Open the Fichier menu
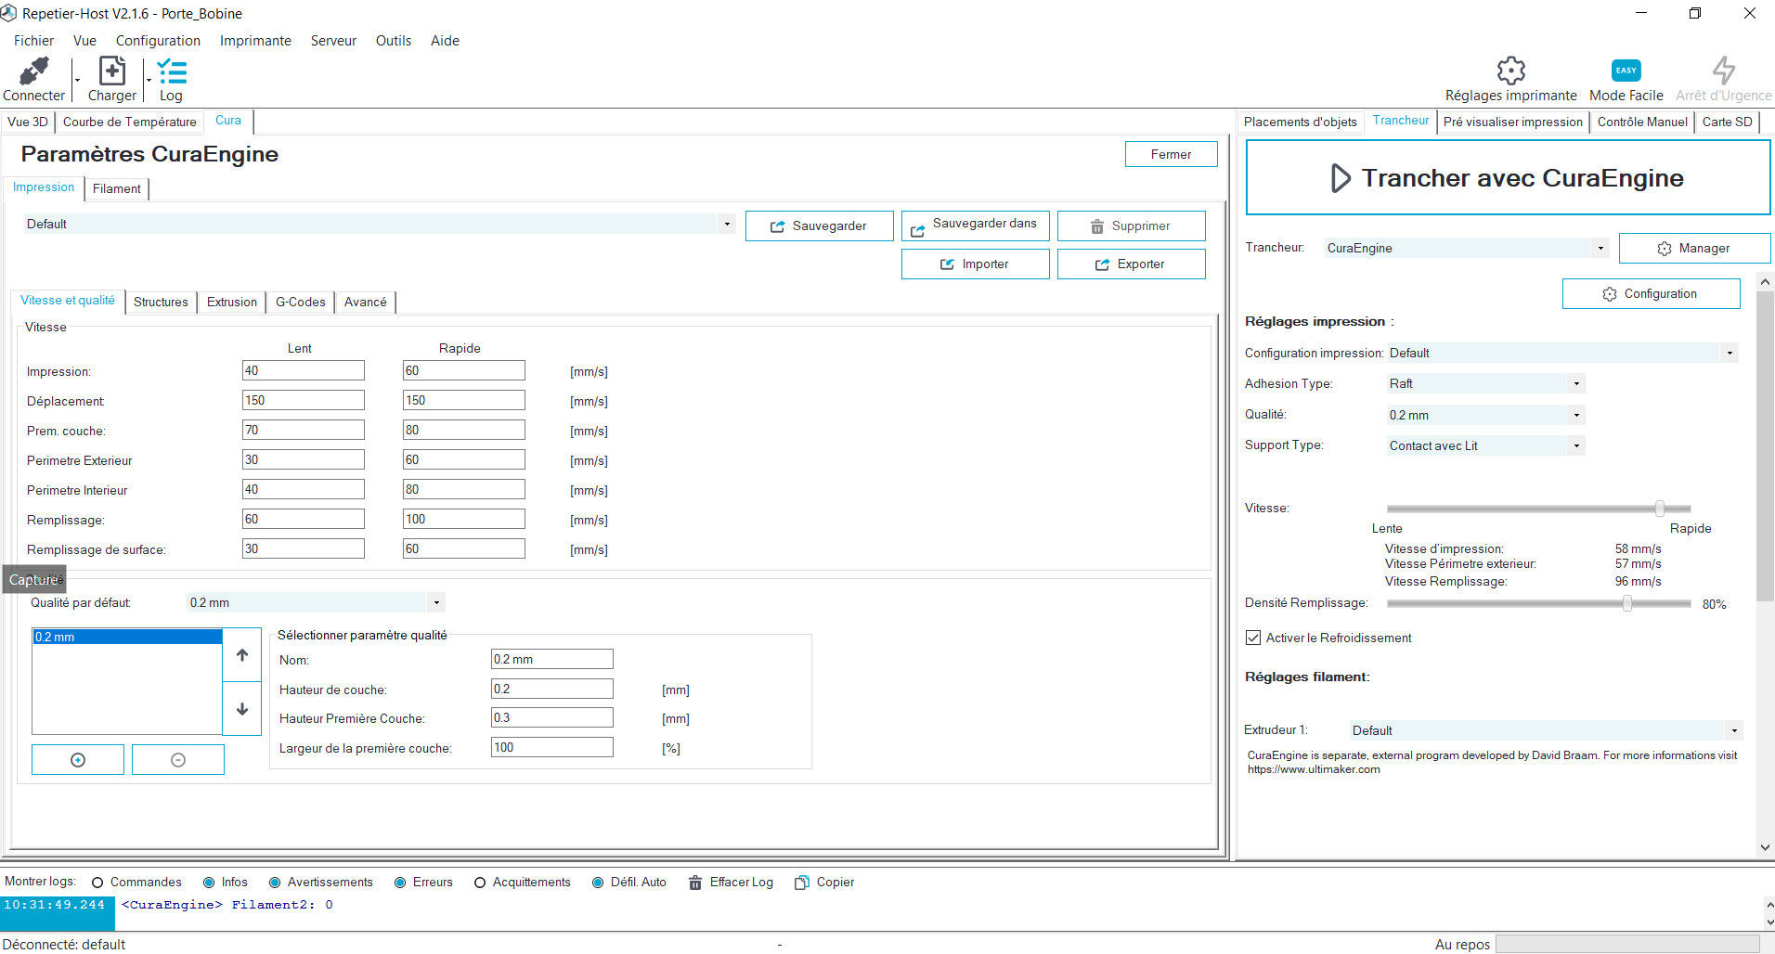 pyautogui.click(x=33, y=41)
